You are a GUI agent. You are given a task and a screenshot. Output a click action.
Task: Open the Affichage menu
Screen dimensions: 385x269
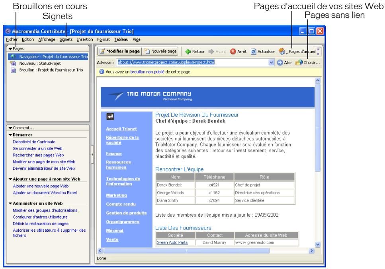click(47, 39)
